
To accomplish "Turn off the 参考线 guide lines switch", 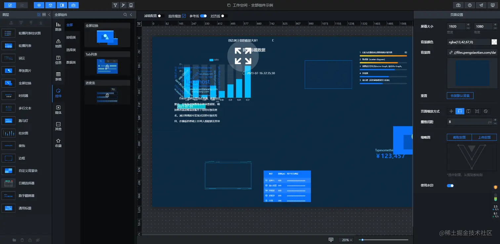I will (x=203, y=16).
